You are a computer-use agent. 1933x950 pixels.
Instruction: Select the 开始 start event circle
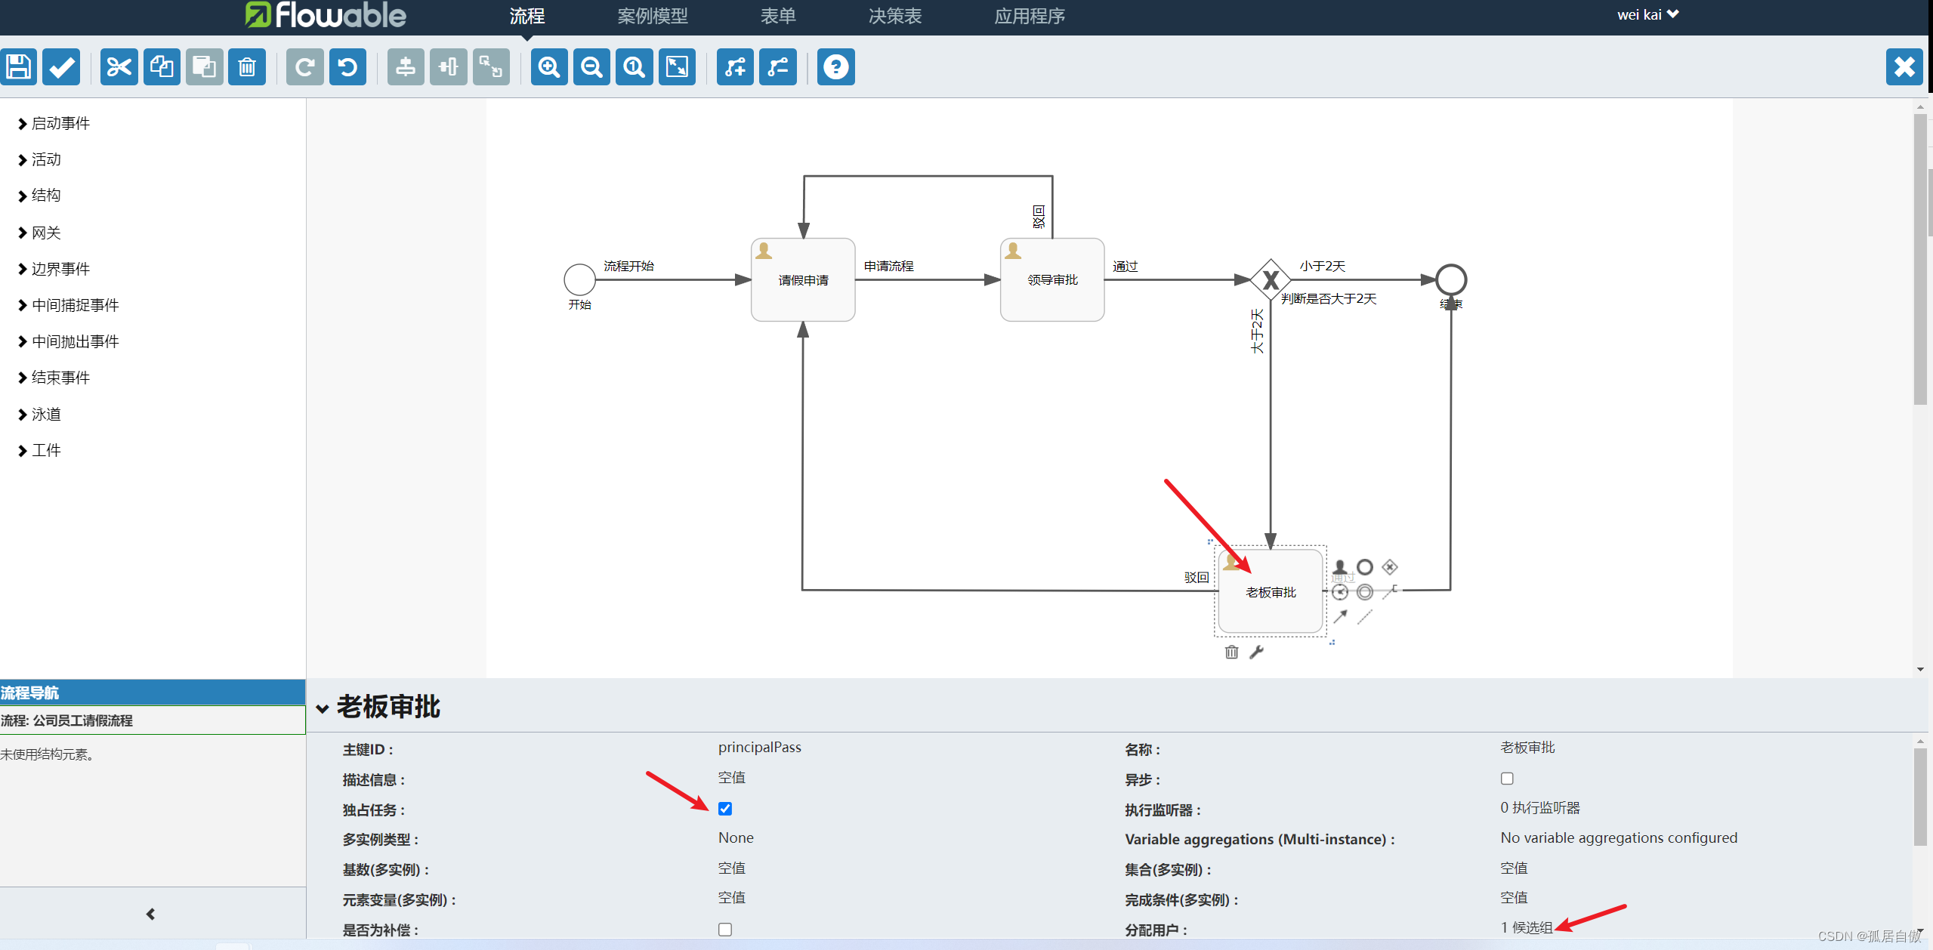[x=580, y=280]
